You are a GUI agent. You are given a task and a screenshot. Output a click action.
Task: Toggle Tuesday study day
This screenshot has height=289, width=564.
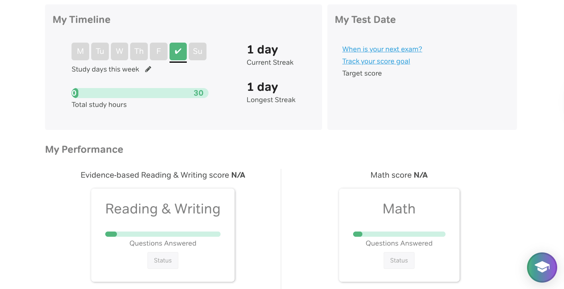coord(100,51)
